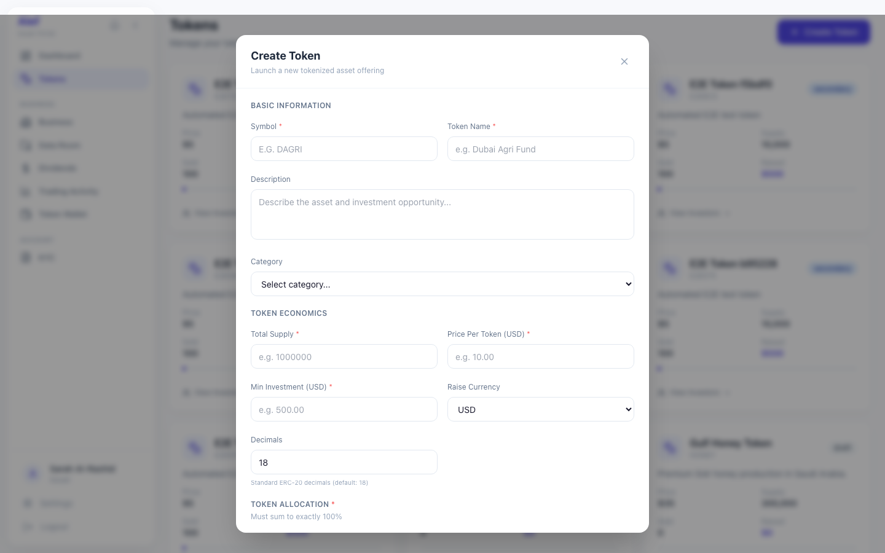
Task: Click the Create Token button
Action: (824, 32)
